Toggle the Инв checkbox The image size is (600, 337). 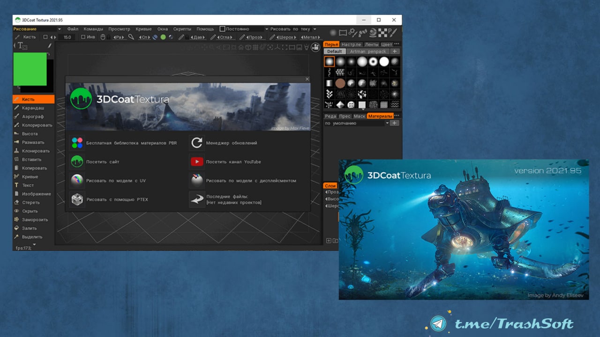click(x=83, y=37)
